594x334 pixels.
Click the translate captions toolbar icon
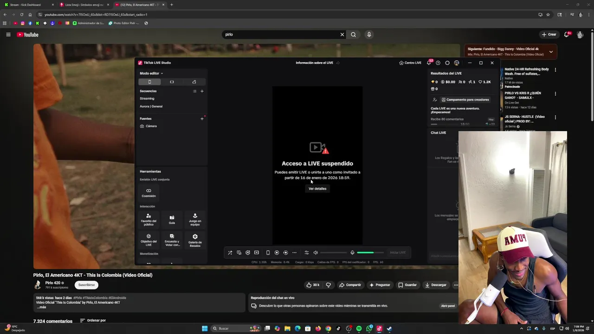(x=239, y=253)
